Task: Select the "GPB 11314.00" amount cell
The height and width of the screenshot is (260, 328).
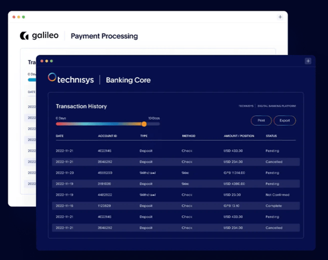Action: click(x=234, y=173)
